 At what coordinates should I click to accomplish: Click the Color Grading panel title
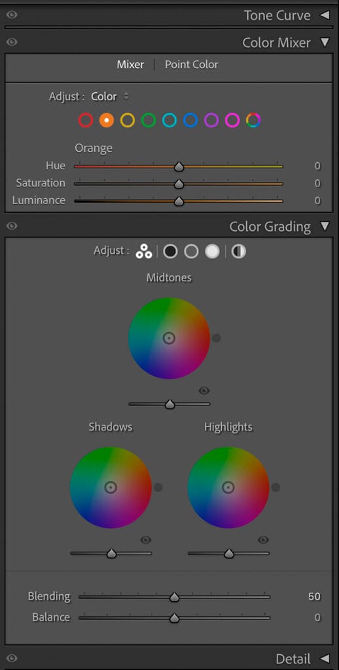click(270, 226)
